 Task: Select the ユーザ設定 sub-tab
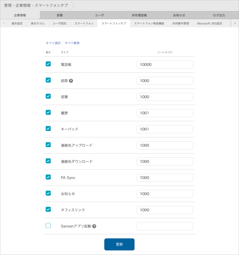coord(60,23)
